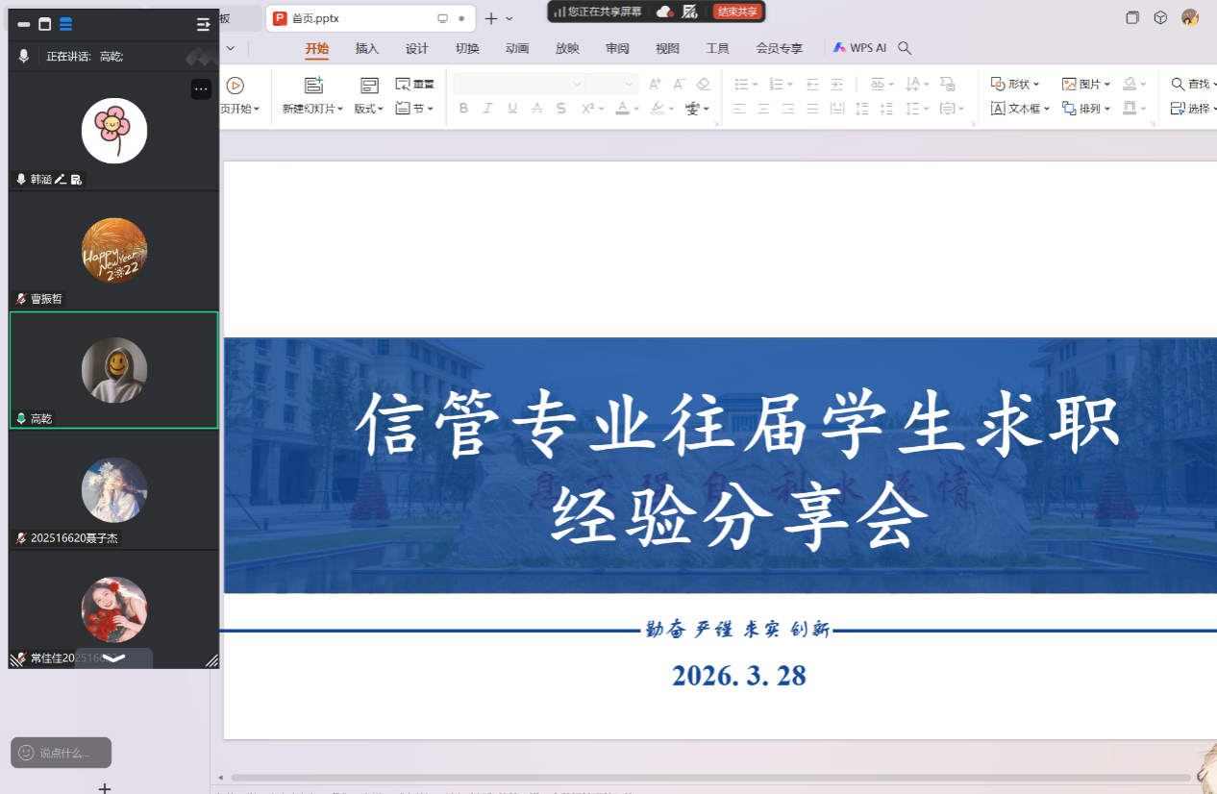Click the increase font size icon
This screenshot has height=794, width=1217.
pyautogui.click(x=655, y=85)
